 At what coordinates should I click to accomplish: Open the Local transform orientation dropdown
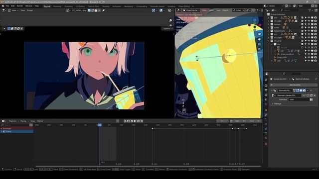pos(238,10)
